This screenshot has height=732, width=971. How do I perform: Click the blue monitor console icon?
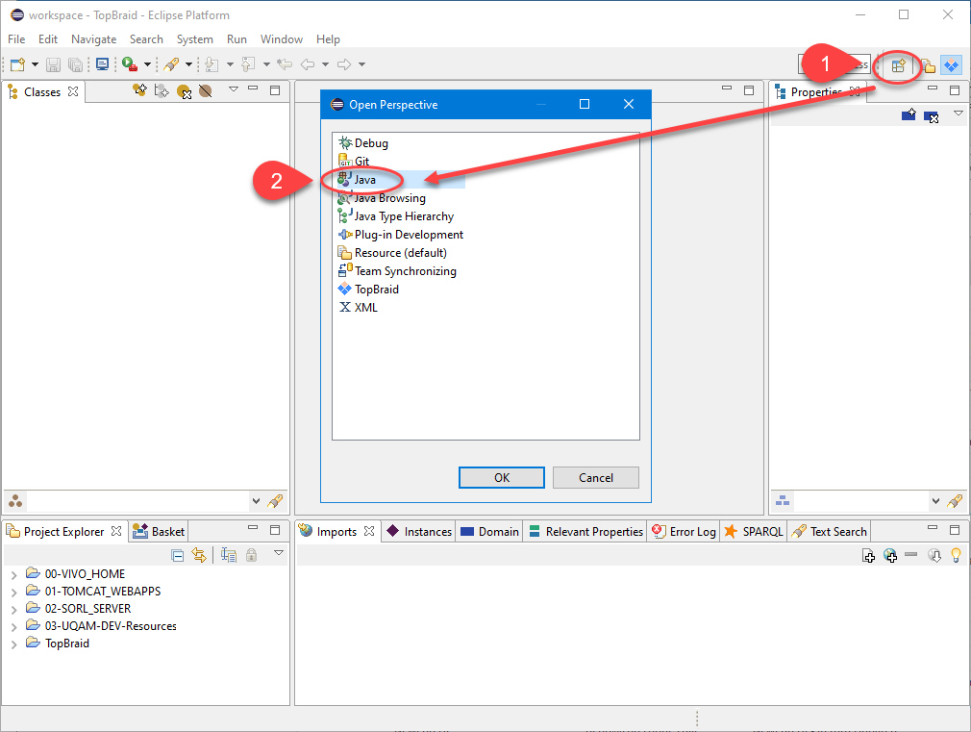(103, 64)
